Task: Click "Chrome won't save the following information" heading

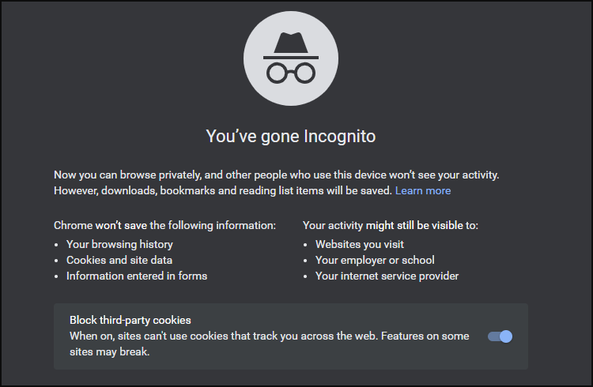Action: coord(164,225)
